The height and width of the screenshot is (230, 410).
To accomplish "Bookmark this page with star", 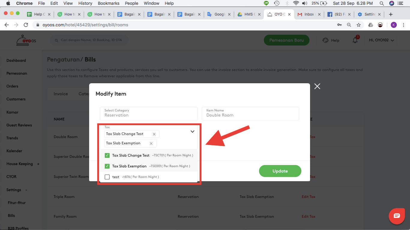I will tap(359, 25).
